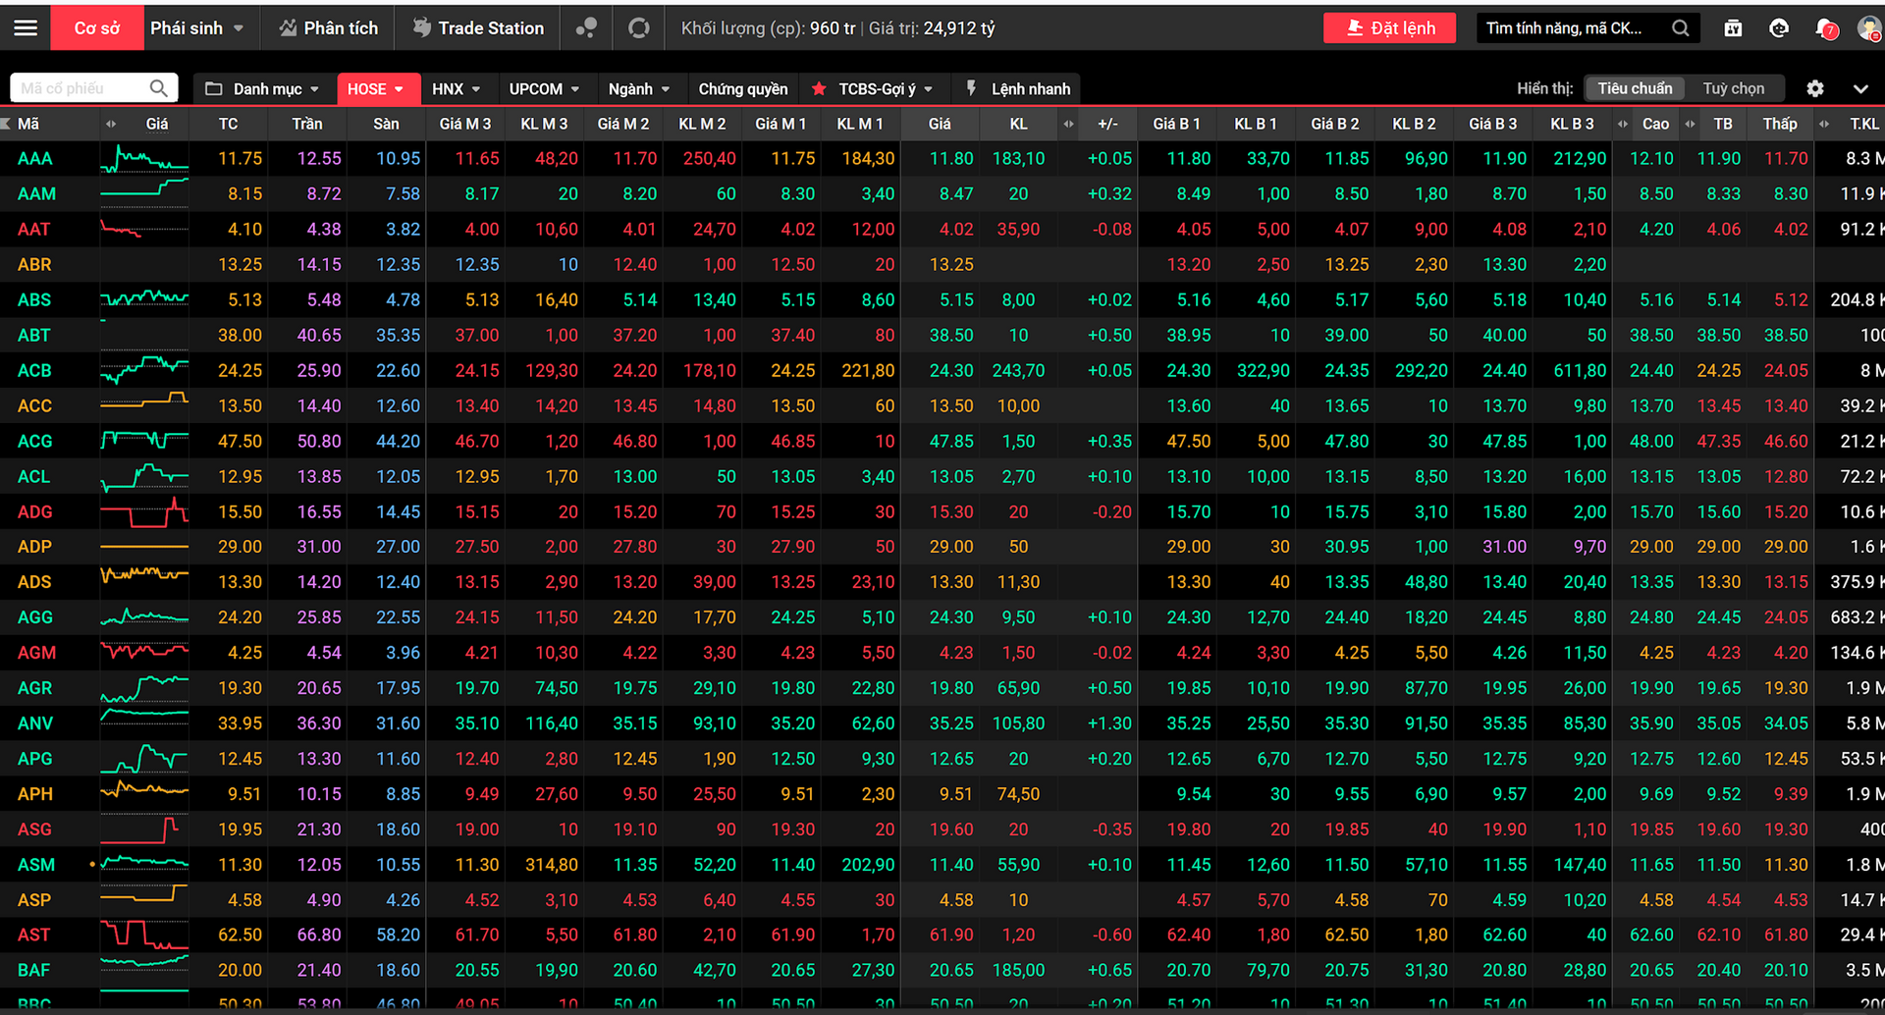Click the resize arrows icon beside Mã header
Screen dimensions: 1885x1015
[x=111, y=124]
